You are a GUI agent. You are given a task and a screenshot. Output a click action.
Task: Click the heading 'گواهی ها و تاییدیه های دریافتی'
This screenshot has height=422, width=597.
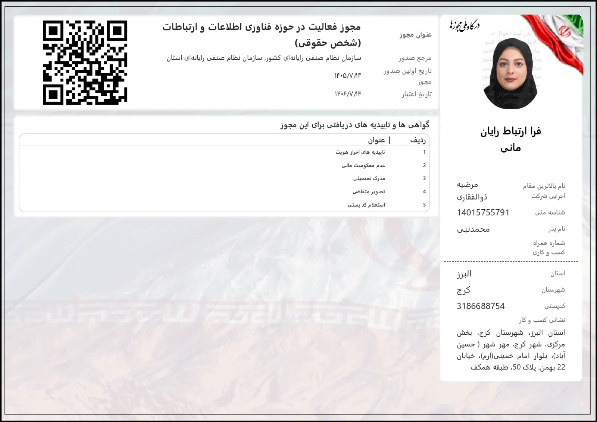click(x=355, y=125)
